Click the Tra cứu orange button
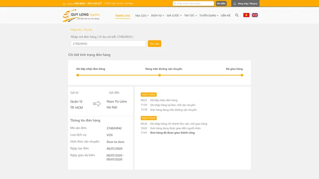 [154, 44]
